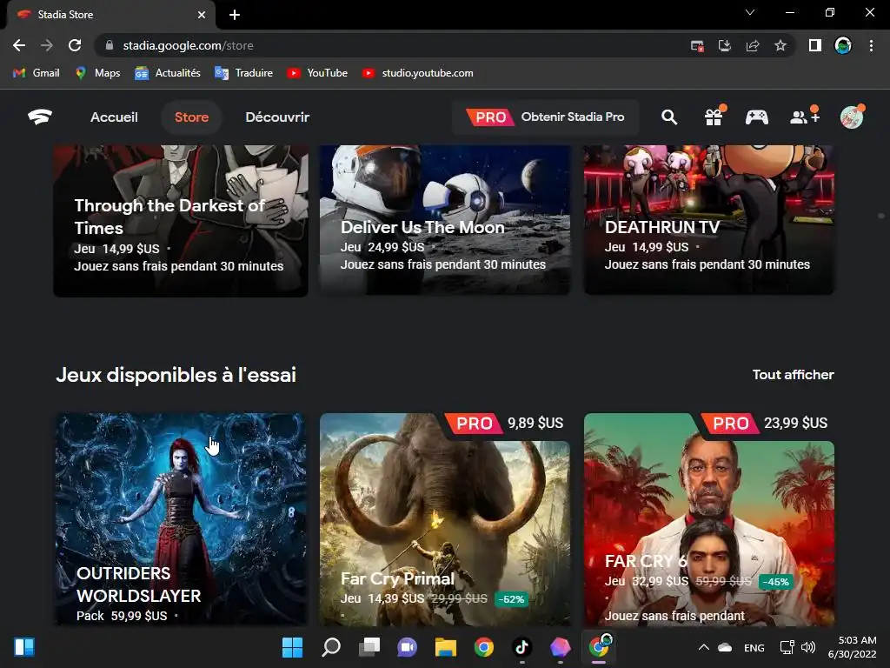Go back with browser back arrow
Screen dimensions: 890x668
tap(19, 45)
